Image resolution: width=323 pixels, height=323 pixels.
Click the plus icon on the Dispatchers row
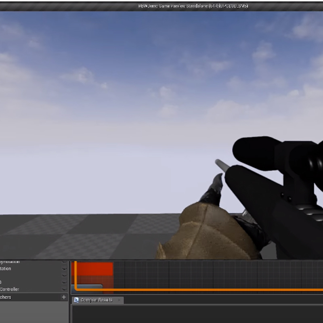coord(63,297)
